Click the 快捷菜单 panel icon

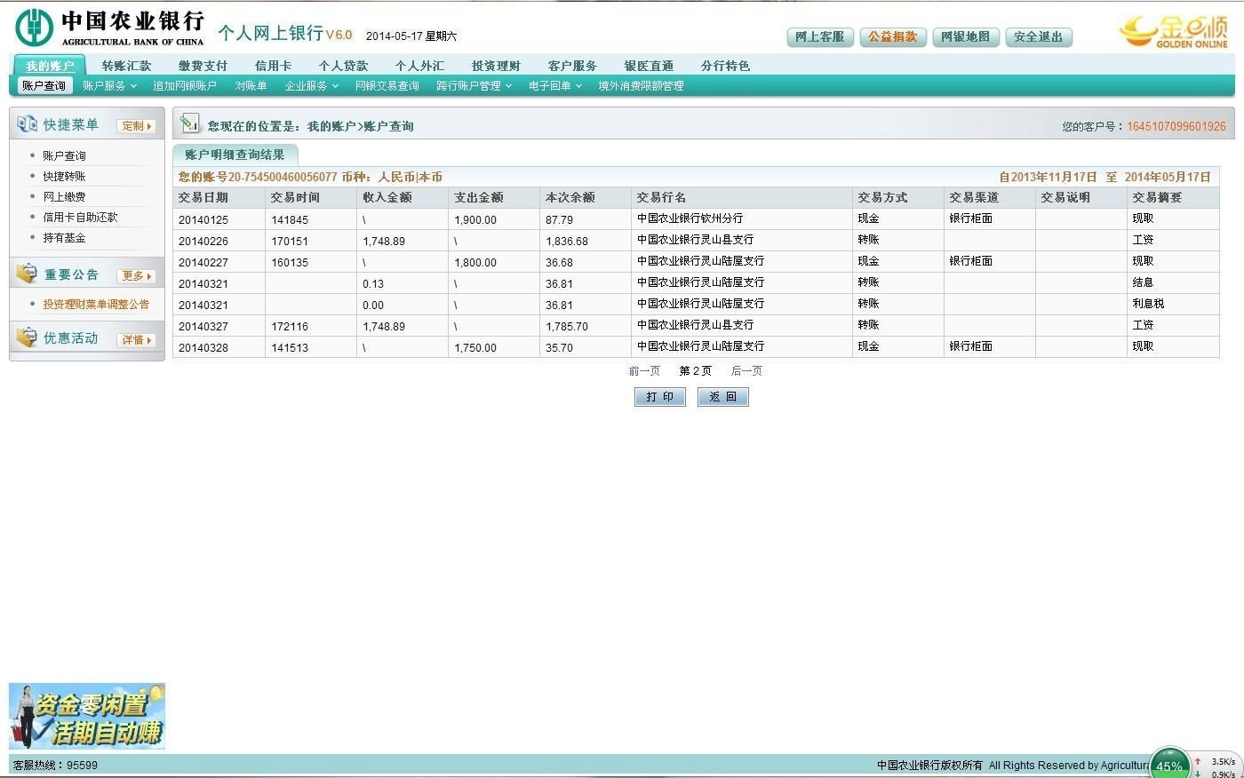[x=27, y=124]
